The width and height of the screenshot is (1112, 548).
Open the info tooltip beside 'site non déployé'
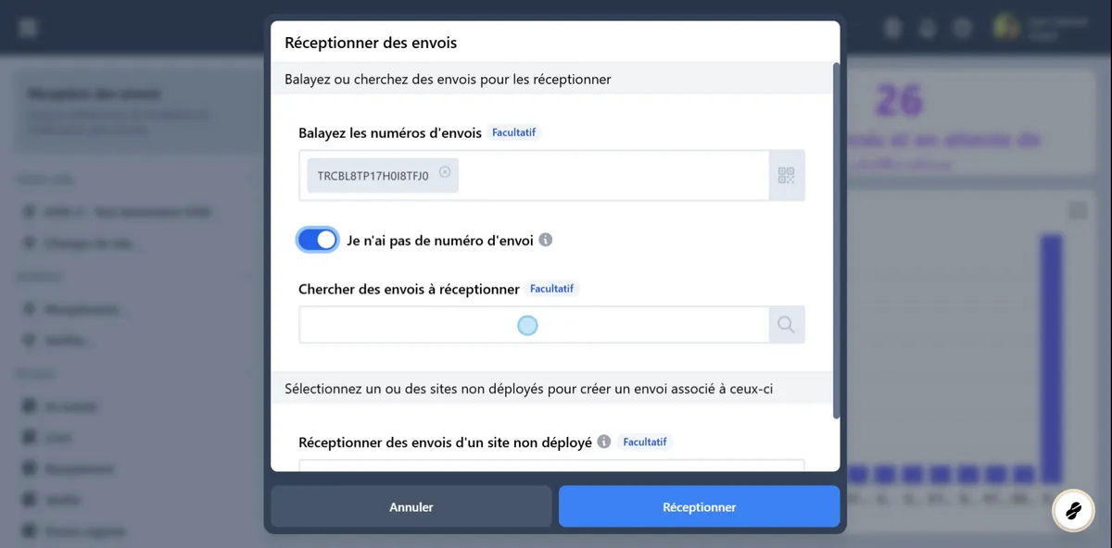[x=603, y=442]
